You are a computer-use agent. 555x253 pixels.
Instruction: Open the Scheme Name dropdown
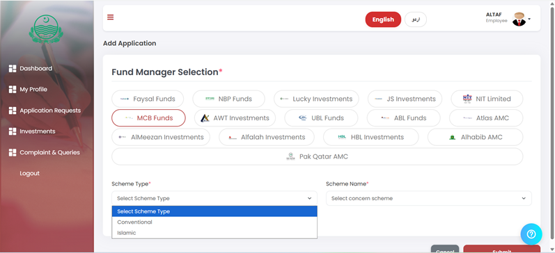point(429,199)
